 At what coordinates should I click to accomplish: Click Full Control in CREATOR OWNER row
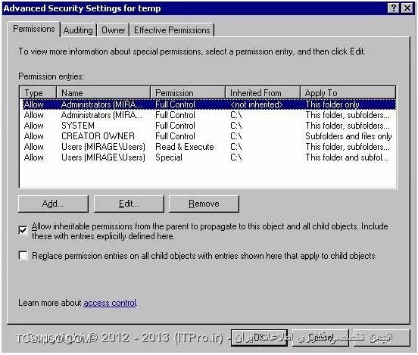click(x=175, y=136)
